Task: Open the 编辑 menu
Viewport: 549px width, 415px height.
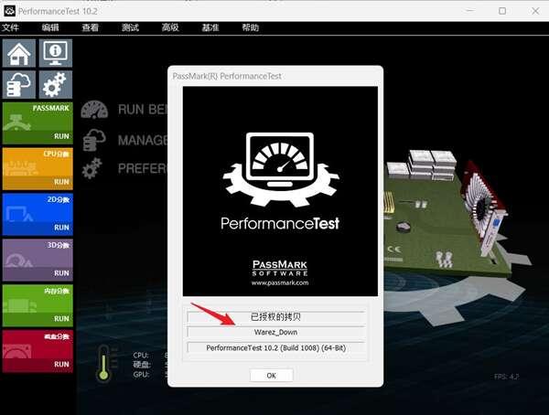Action: pos(50,27)
